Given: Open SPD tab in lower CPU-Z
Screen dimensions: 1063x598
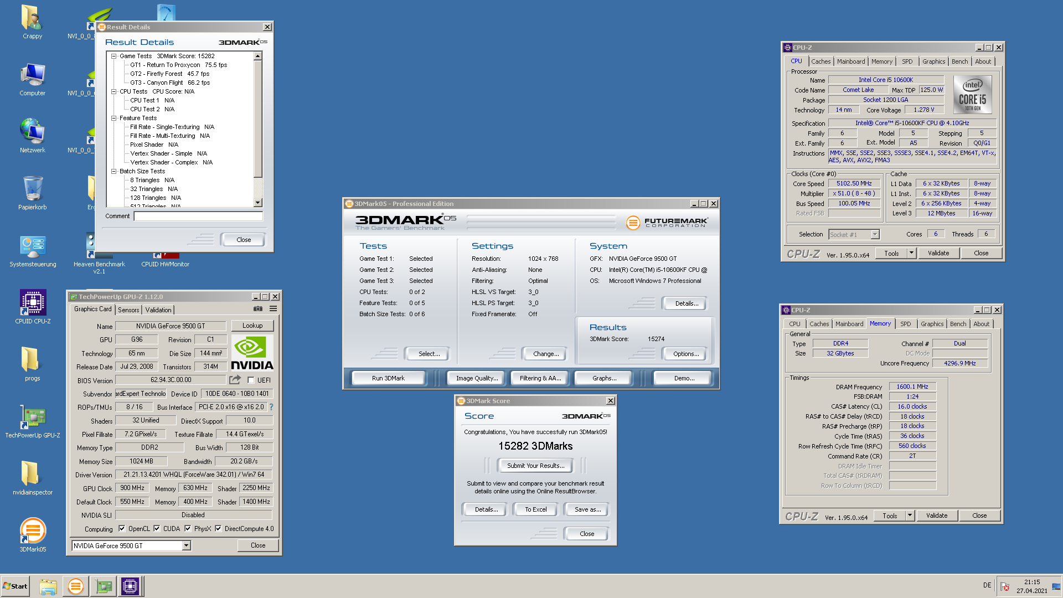Looking at the screenshot, I should pos(905,324).
